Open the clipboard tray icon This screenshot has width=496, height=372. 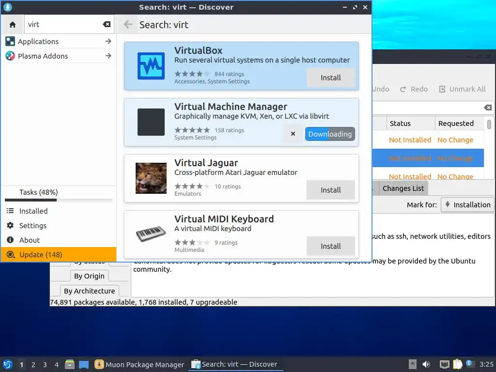pyautogui.click(x=457, y=364)
